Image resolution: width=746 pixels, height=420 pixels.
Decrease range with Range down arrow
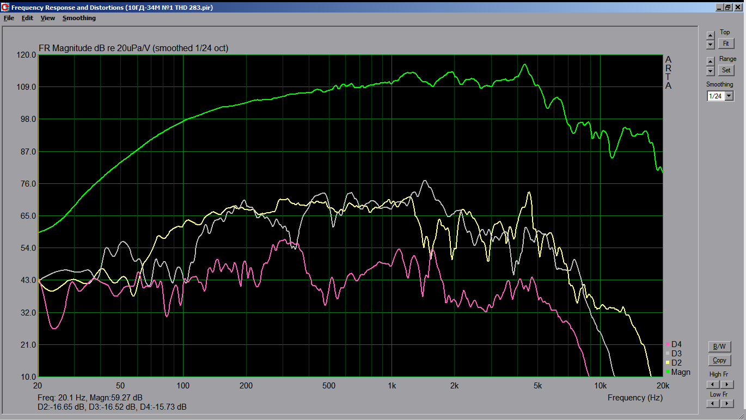click(710, 71)
